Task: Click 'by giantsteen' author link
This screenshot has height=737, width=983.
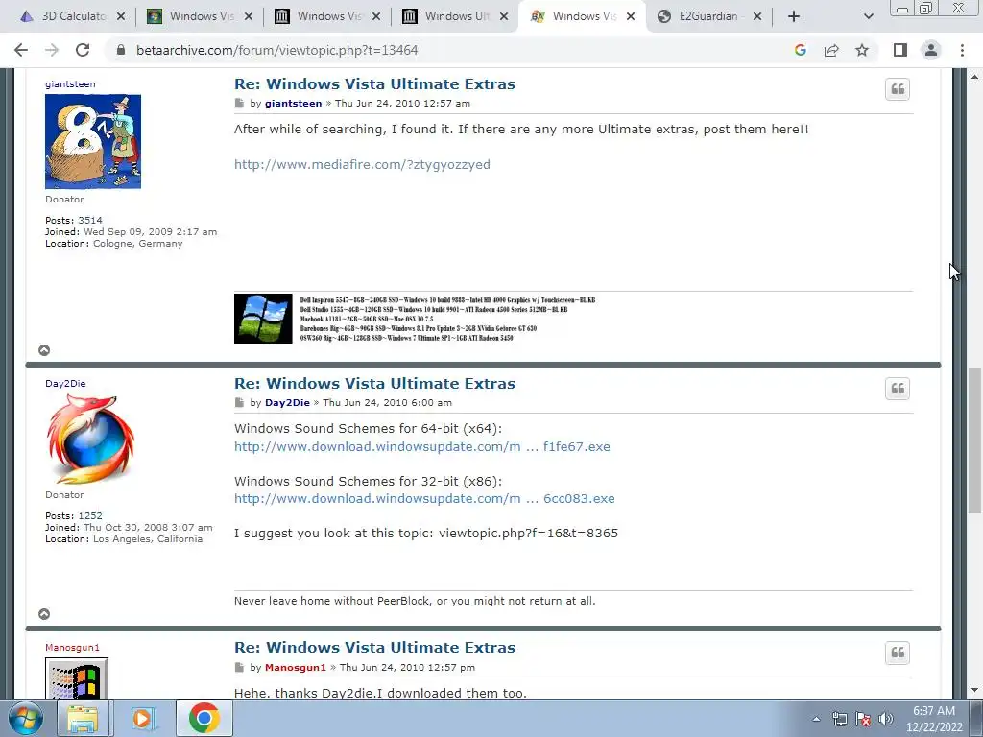Action: 294,104
